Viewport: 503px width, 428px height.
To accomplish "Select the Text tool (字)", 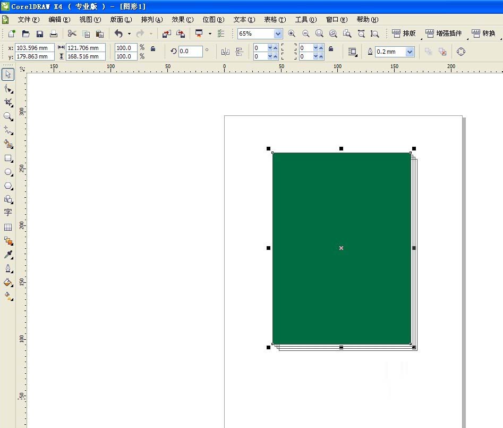I will (8, 212).
